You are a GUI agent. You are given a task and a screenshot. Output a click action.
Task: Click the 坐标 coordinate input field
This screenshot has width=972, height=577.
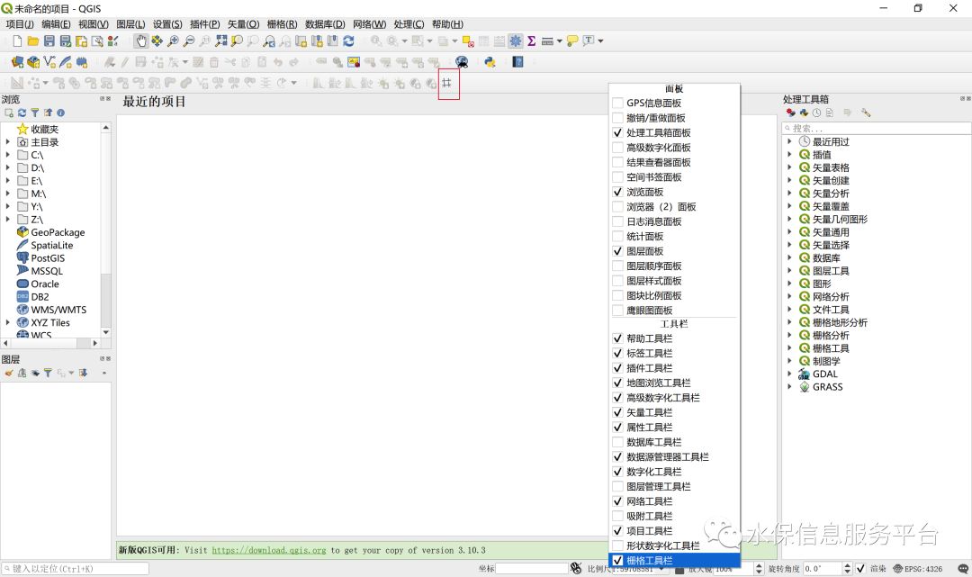coord(532,568)
